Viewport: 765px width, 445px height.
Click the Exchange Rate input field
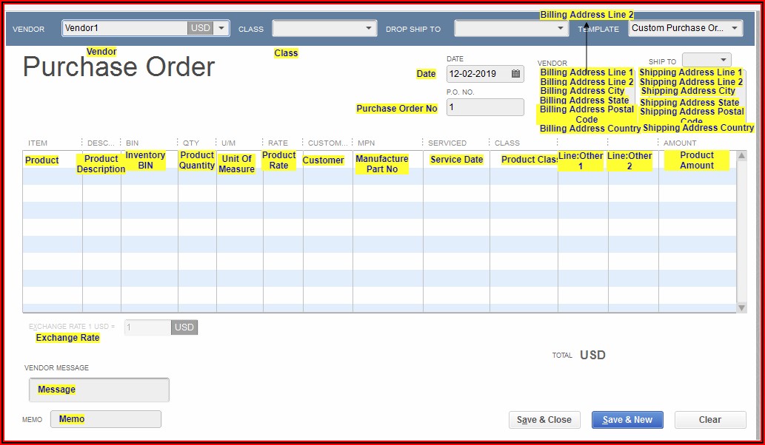click(x=147, y=327)
